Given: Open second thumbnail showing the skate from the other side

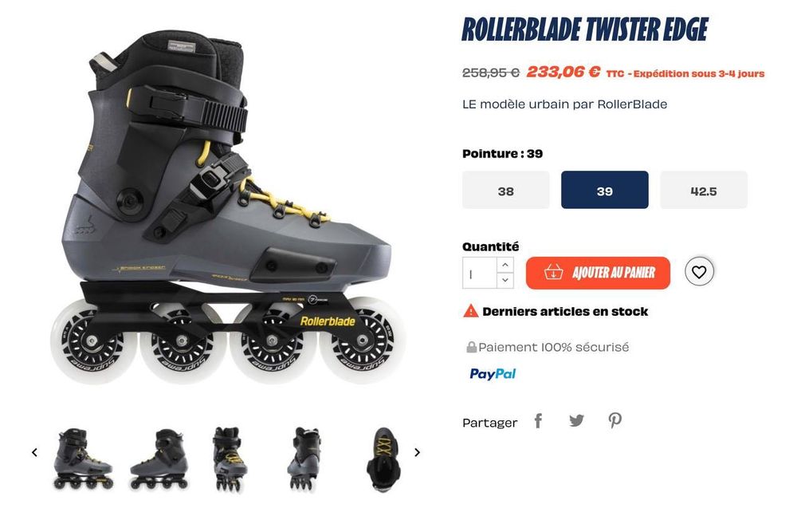Looking at the screenshot, I should [159, 459].
